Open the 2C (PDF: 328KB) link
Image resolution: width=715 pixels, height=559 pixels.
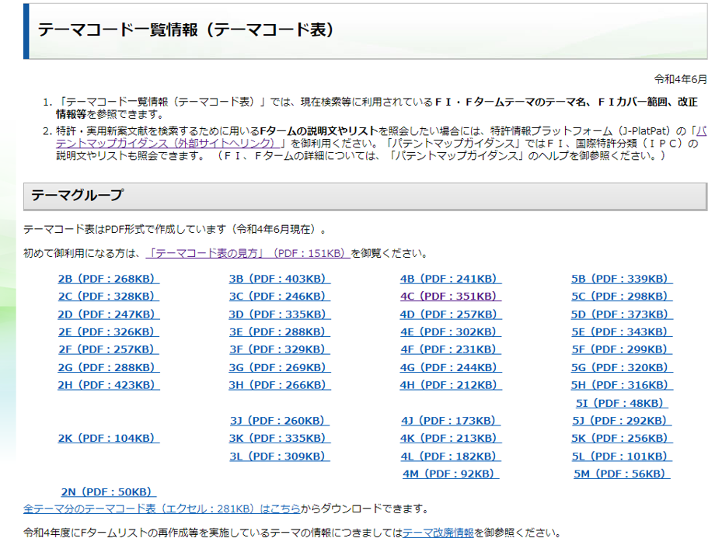[x=109, y=296]
